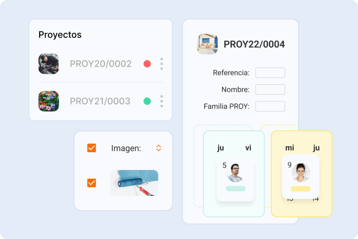Open project PROY21/0003
Viewport: 358px width, 239px height.
tap(100, 101)
